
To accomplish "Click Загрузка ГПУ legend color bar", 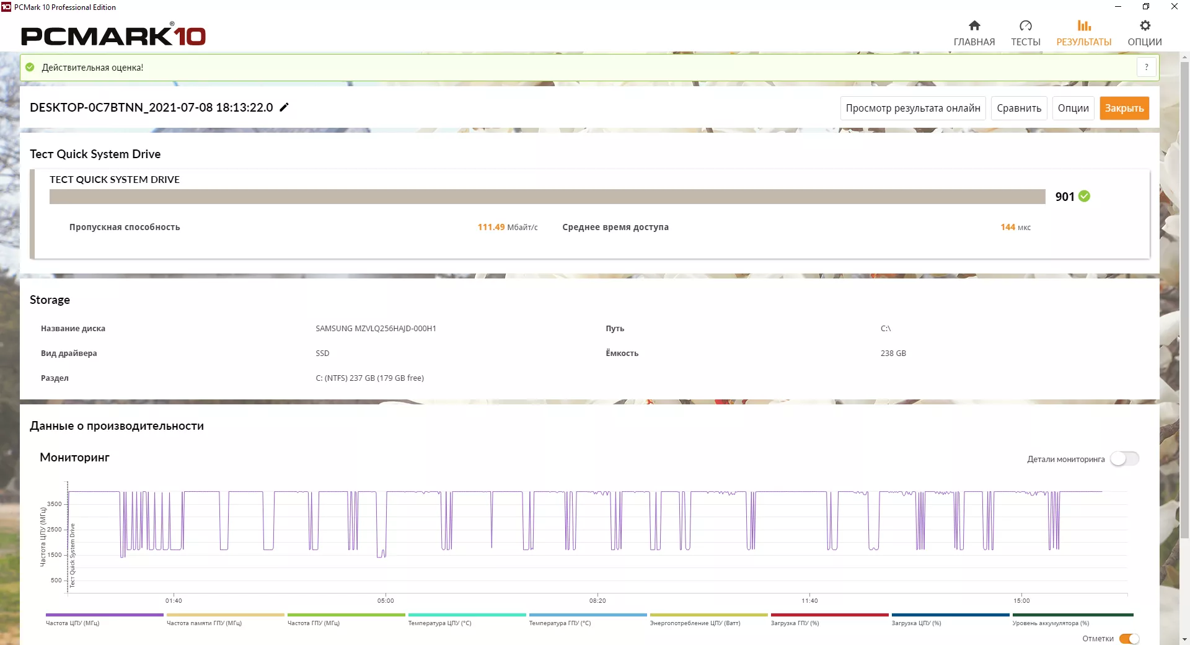I will click(x=829, y=615).
